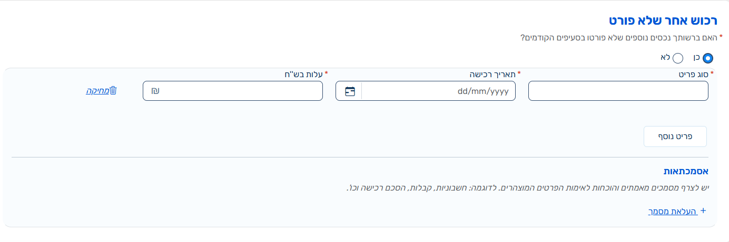Image resolution: width=729 pixels, height=242 pixels.
Task: Click the "סוג פריט" field label
Action: tap(694, 74)
